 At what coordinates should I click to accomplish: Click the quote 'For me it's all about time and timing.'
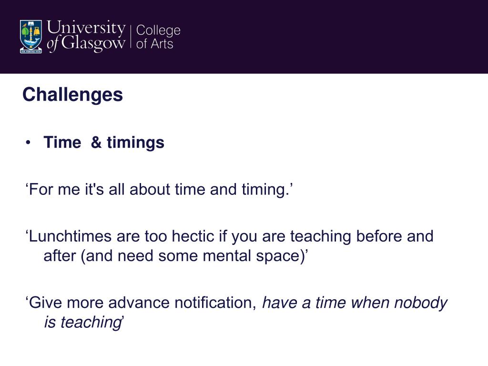[159, 190]
